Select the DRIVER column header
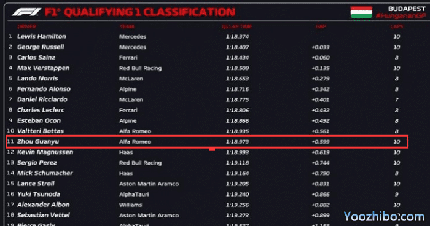The width and height of the screenshot is (430, 226). tap(27, 26)
